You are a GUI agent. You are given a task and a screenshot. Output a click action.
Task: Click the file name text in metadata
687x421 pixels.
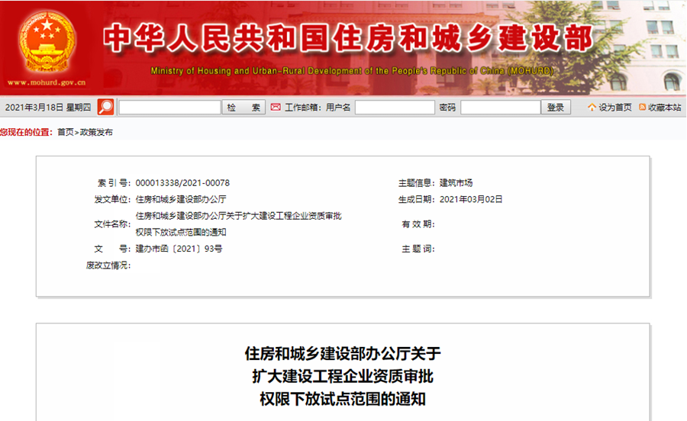click(x=238, y=223)
